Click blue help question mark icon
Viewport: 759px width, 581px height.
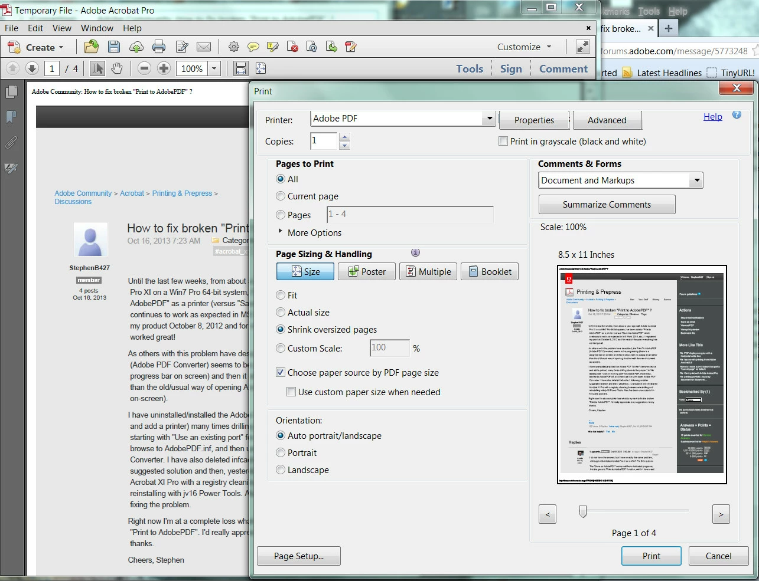pyautogui.click(x=737, y=115)
